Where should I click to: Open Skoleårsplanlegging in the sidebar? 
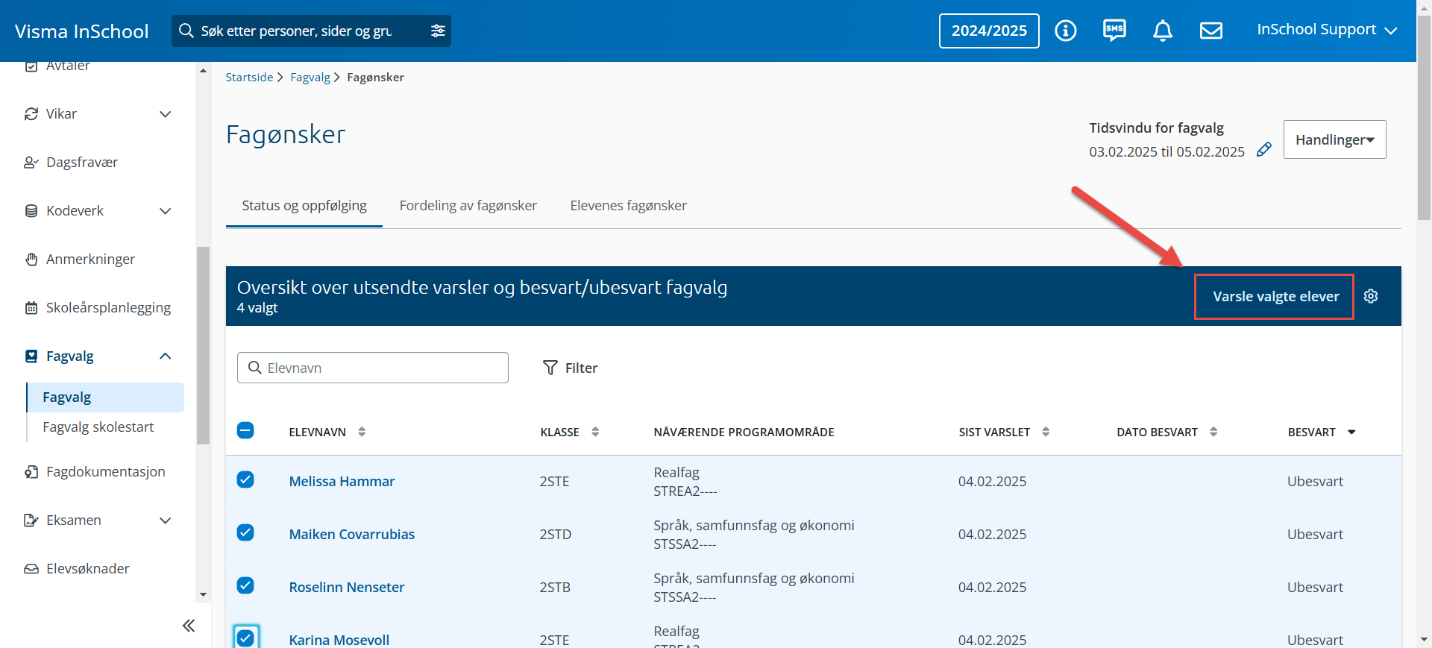pos(98,308)
